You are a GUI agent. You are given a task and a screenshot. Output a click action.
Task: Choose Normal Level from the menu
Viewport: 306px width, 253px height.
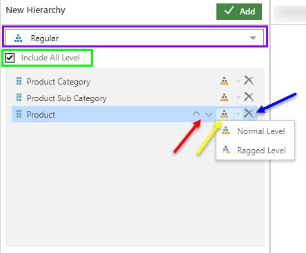pos(255,131)
